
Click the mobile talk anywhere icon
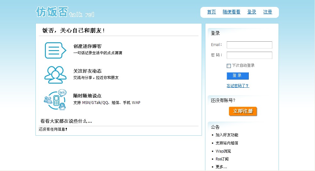(55, 100)
